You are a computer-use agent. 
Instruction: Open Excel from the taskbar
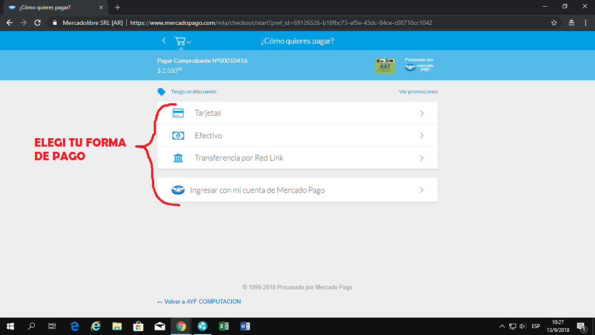(223, 326)
